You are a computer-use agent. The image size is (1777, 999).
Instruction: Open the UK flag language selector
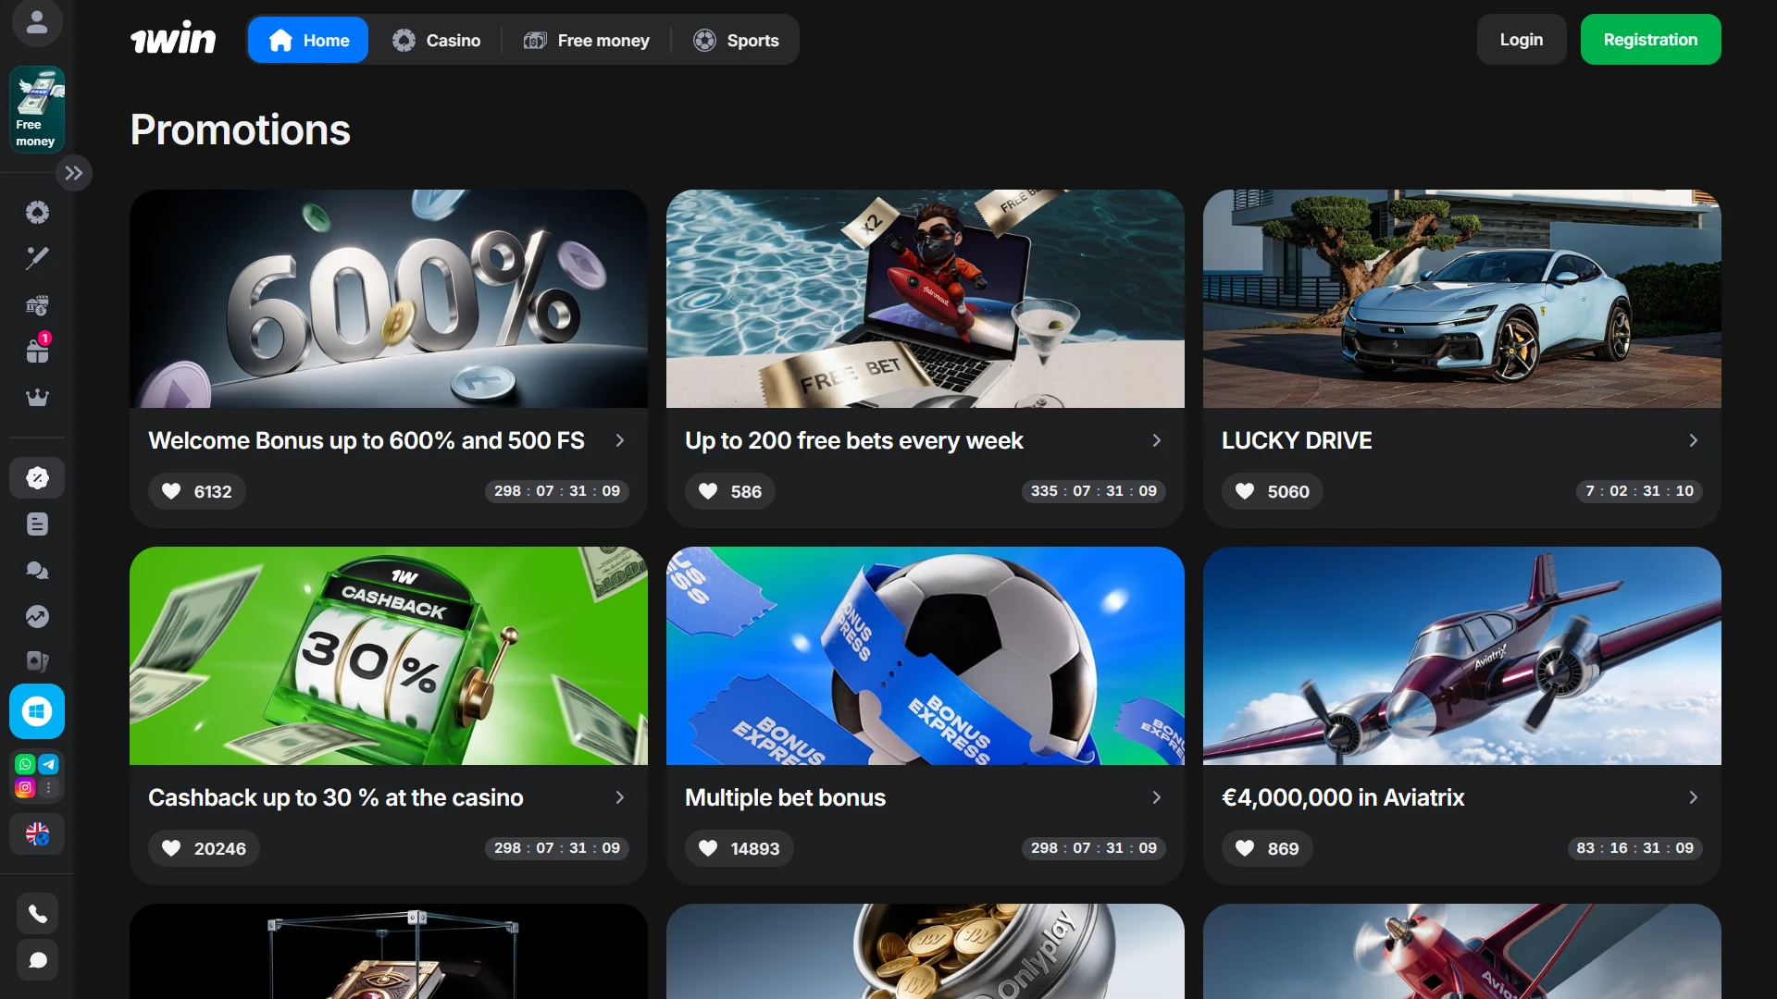pyautogui.click(x=37, y=833)
